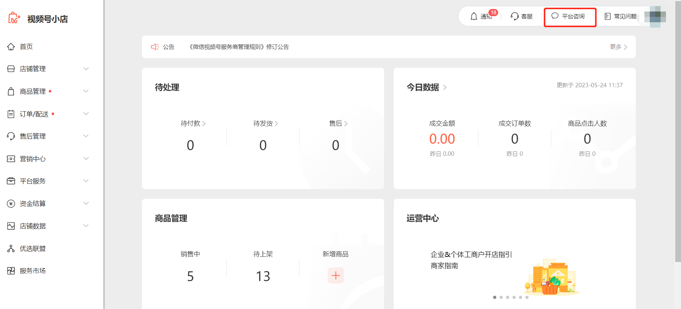Screen dimensions: 681x309
Task: Click the 资金结算 yen icon
Action: (11, 204)
